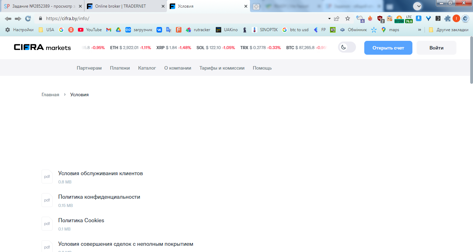Screen dimensions: 473x252
Task: Click pdf icon for Политика конфиденциальности
Action: (47, 200)
